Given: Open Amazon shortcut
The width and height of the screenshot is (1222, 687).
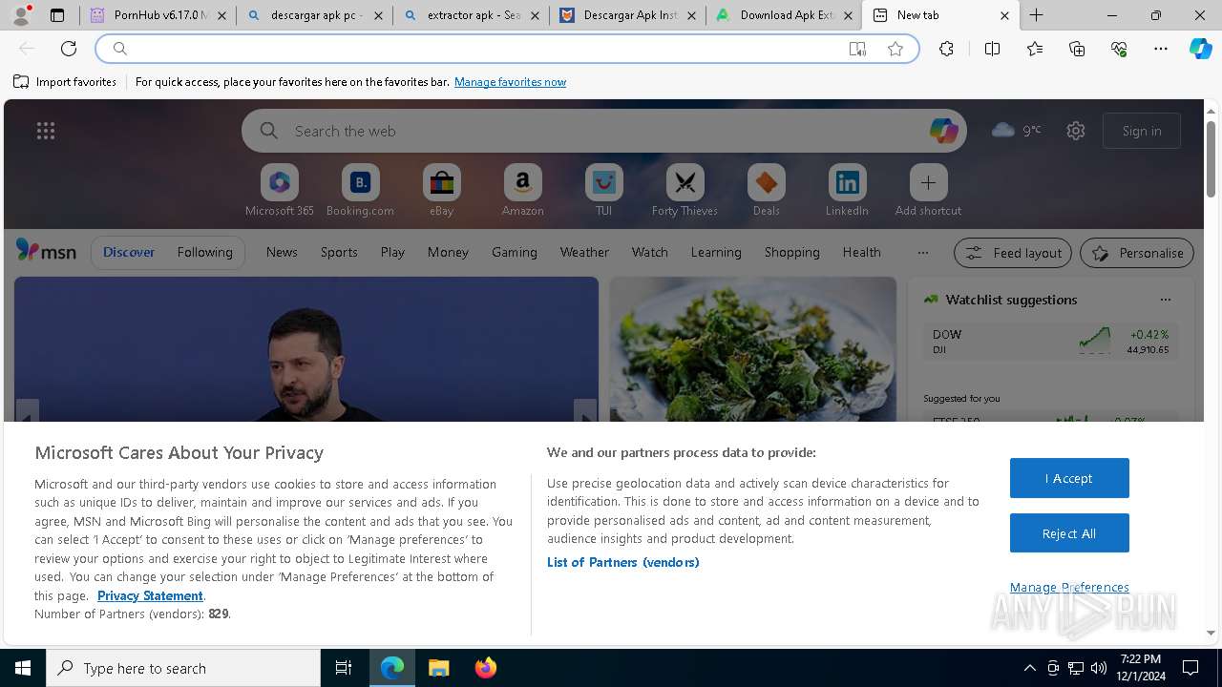Looking at the screenshot, I should coord(522,190).
